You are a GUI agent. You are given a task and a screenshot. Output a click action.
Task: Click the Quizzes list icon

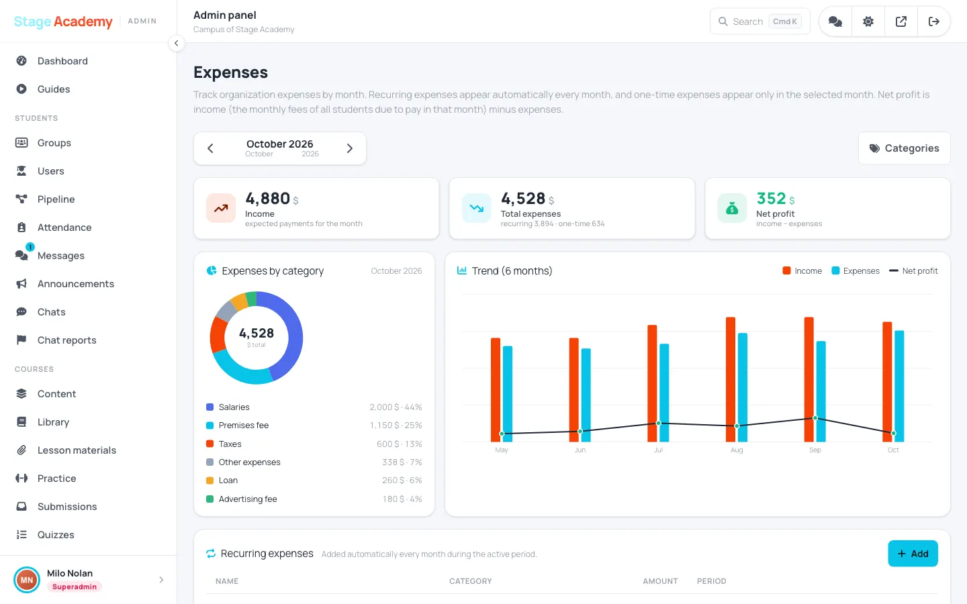tap(21, 535)
